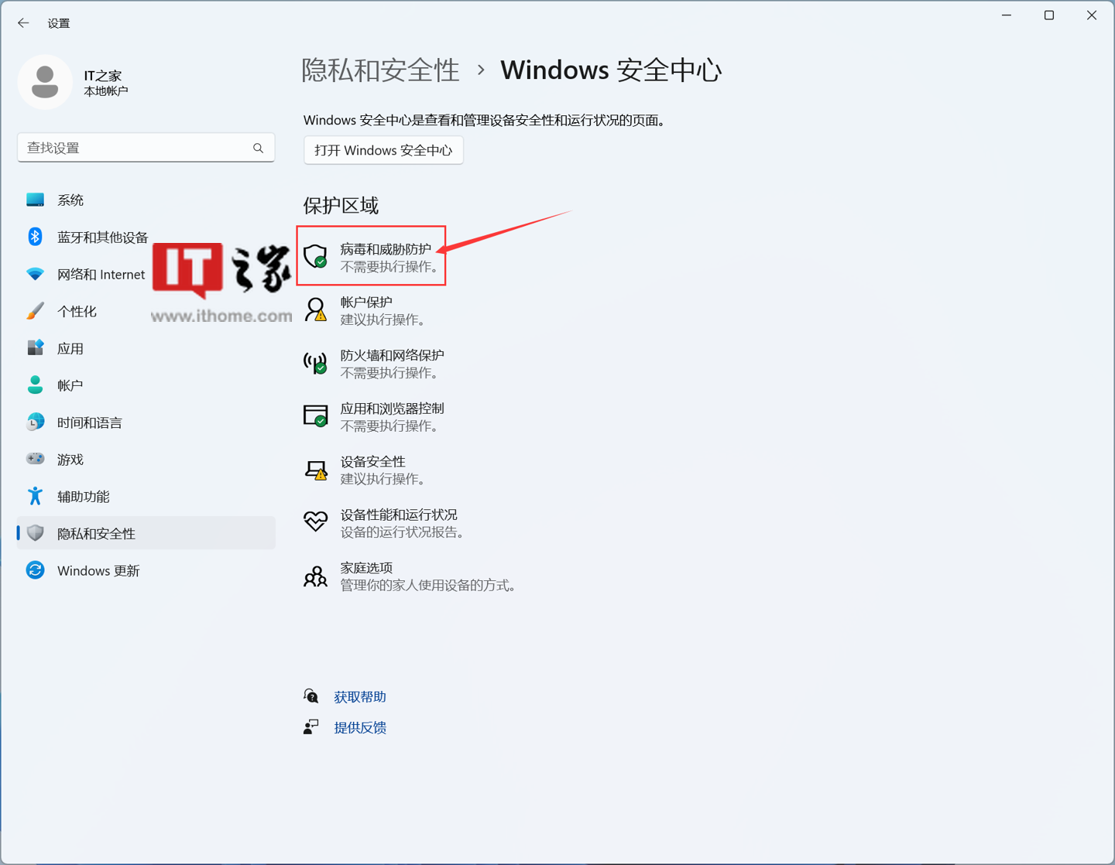Click the app and browser control icon
The width and height of the screenshot is (1115, 865).
tap(315, 415)
